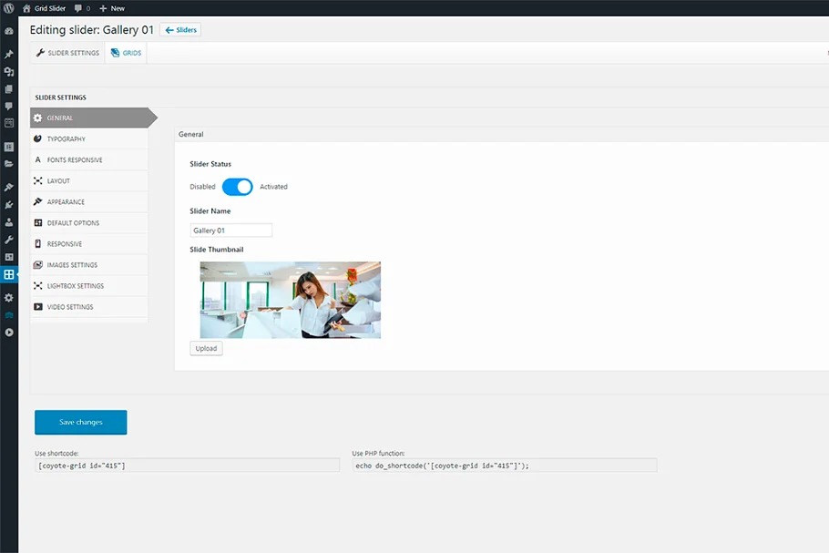Viewport: 829px width, 553px height.
Task: Open the Typography settings section
Action: pyautogui.click(x=66, y=139)
